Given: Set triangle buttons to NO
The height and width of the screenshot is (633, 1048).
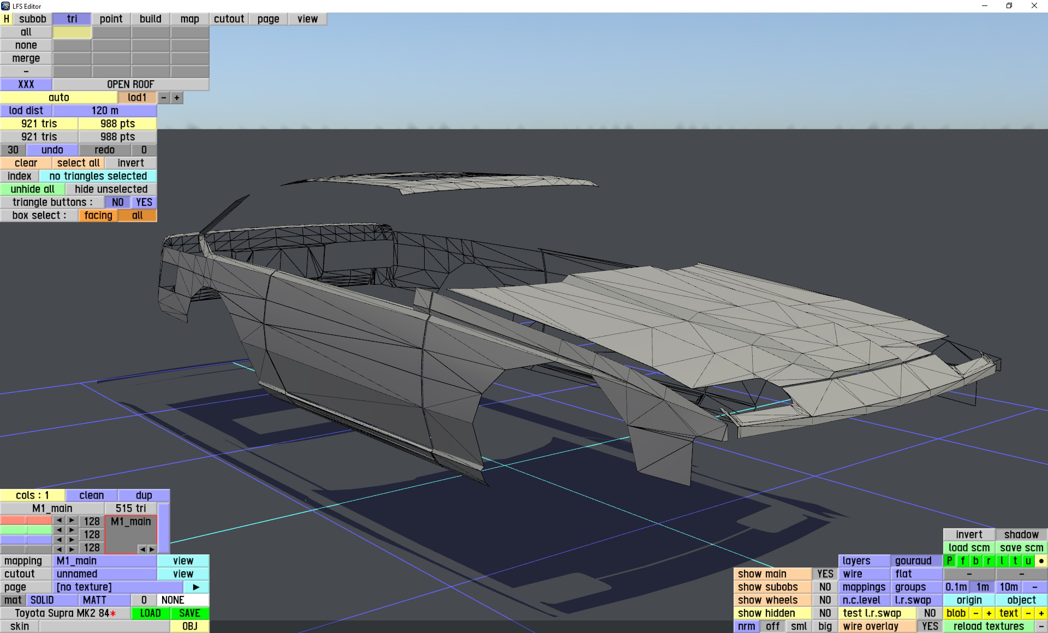Looking at the screenshot, I should click(x=117, y=202).
